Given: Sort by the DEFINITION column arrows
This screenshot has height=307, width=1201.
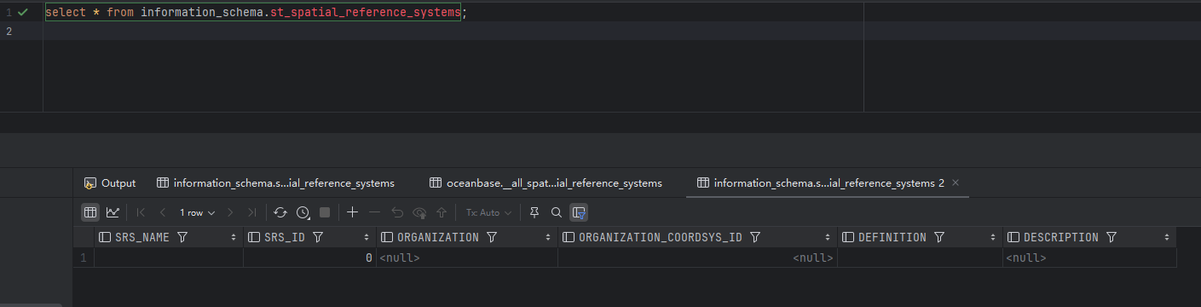Looking at the screenshot, I should [993, 237].
